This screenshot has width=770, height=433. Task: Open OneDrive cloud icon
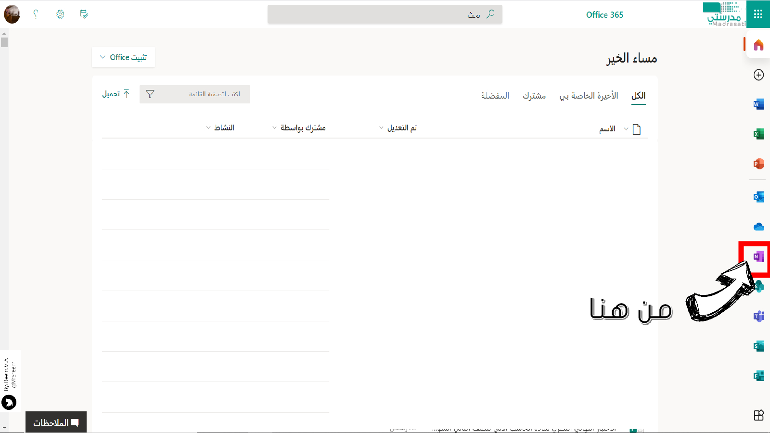coord(758,227)
